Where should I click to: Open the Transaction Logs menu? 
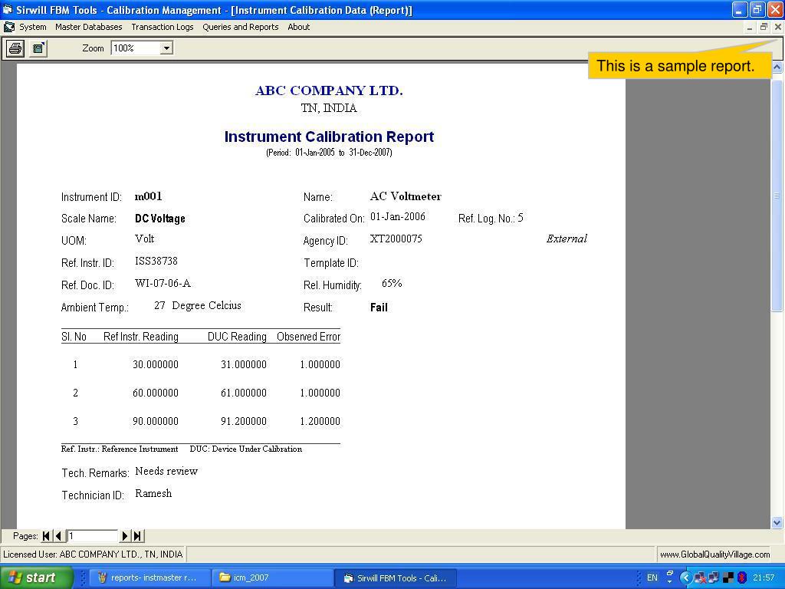click(163, 27)
